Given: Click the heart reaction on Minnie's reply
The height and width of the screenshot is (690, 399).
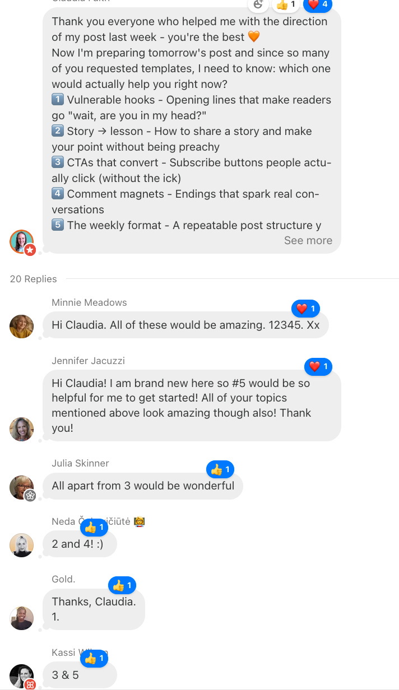Looking at the screenshot, I should (x=305, y=309).
